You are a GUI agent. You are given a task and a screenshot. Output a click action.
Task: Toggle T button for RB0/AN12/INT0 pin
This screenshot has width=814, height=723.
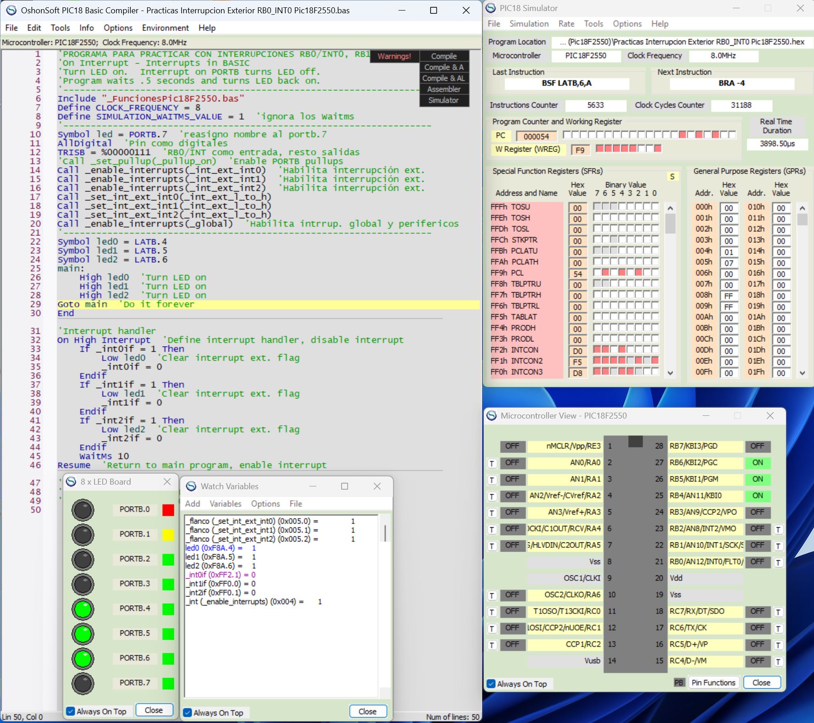(779, 563)
